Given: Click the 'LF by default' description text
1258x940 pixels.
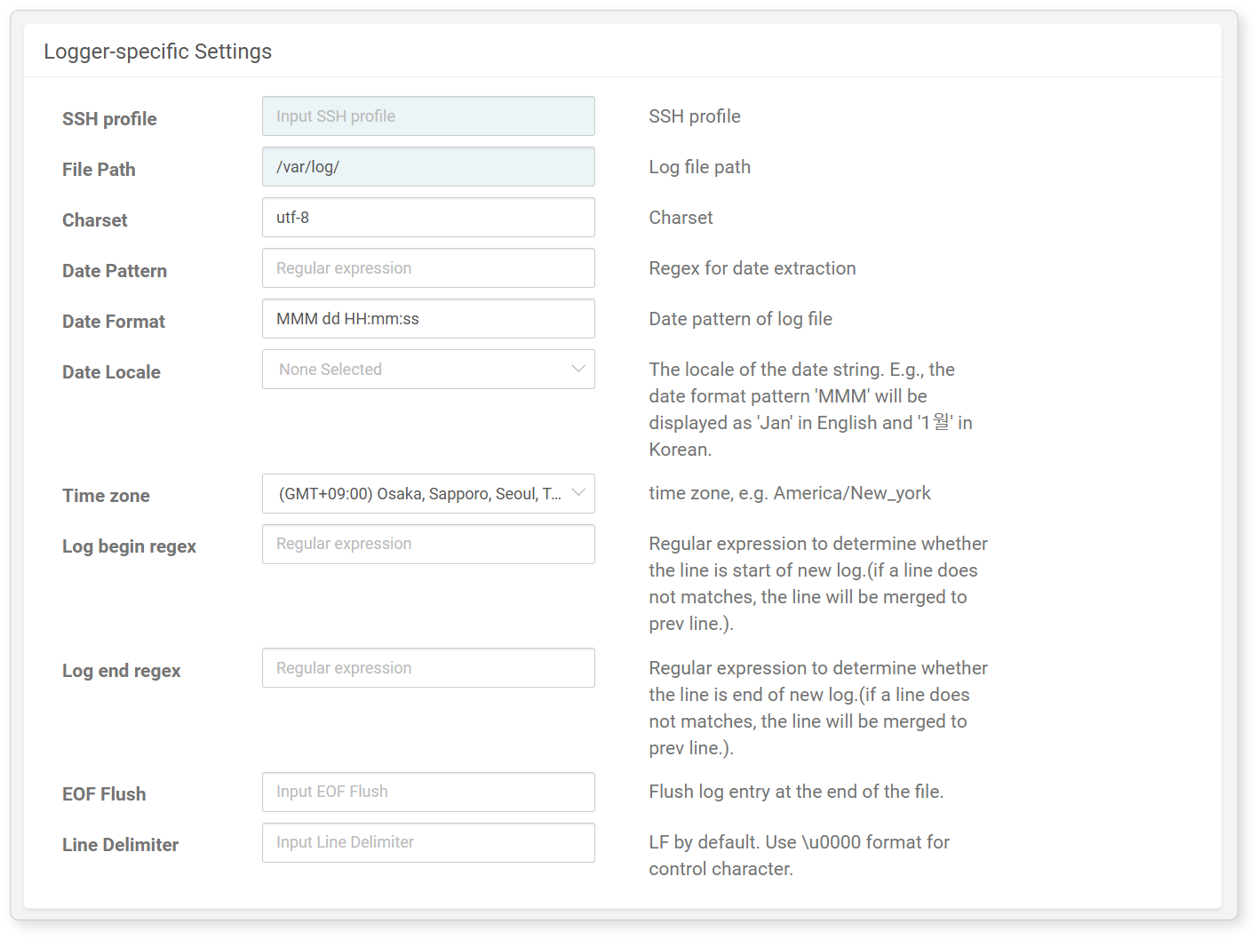Looking at the screenshot, I should tap(800, 856).
